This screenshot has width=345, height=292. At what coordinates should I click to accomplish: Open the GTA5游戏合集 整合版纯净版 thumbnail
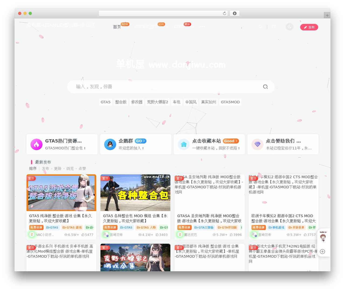coord(61,193)
